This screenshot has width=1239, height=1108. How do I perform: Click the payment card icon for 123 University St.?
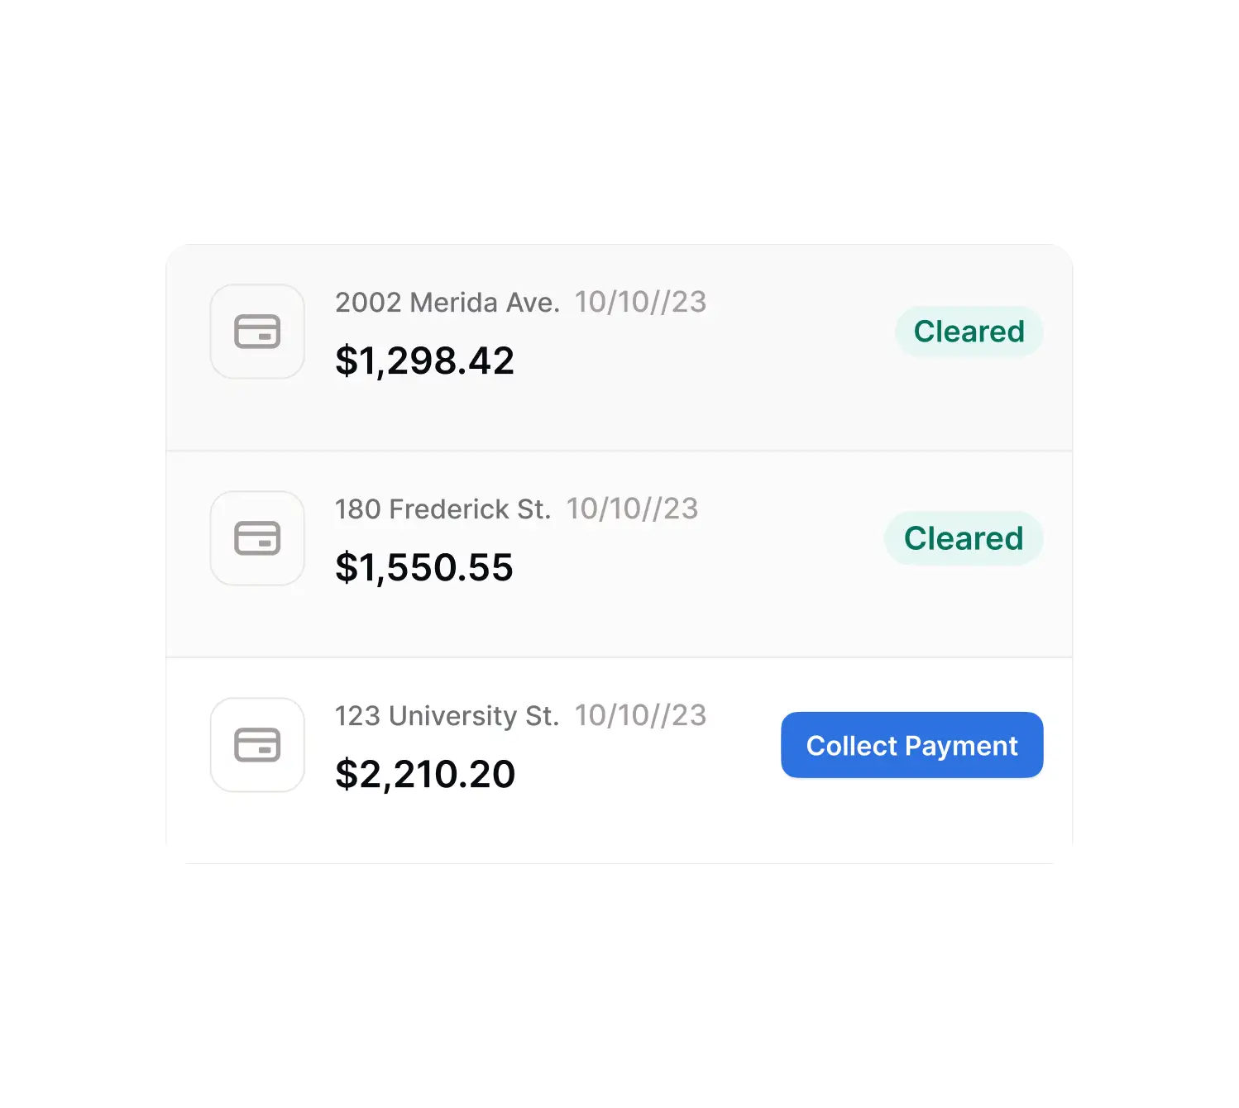coord(257,745)
